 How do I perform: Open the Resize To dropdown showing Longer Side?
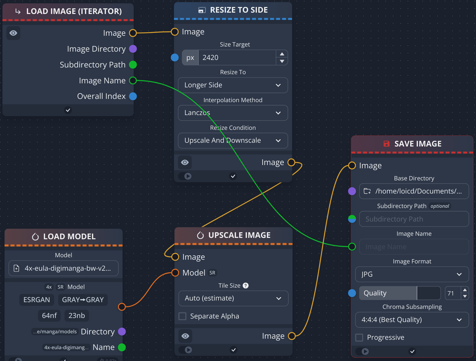pyautogui.click(x=233, y=85)
